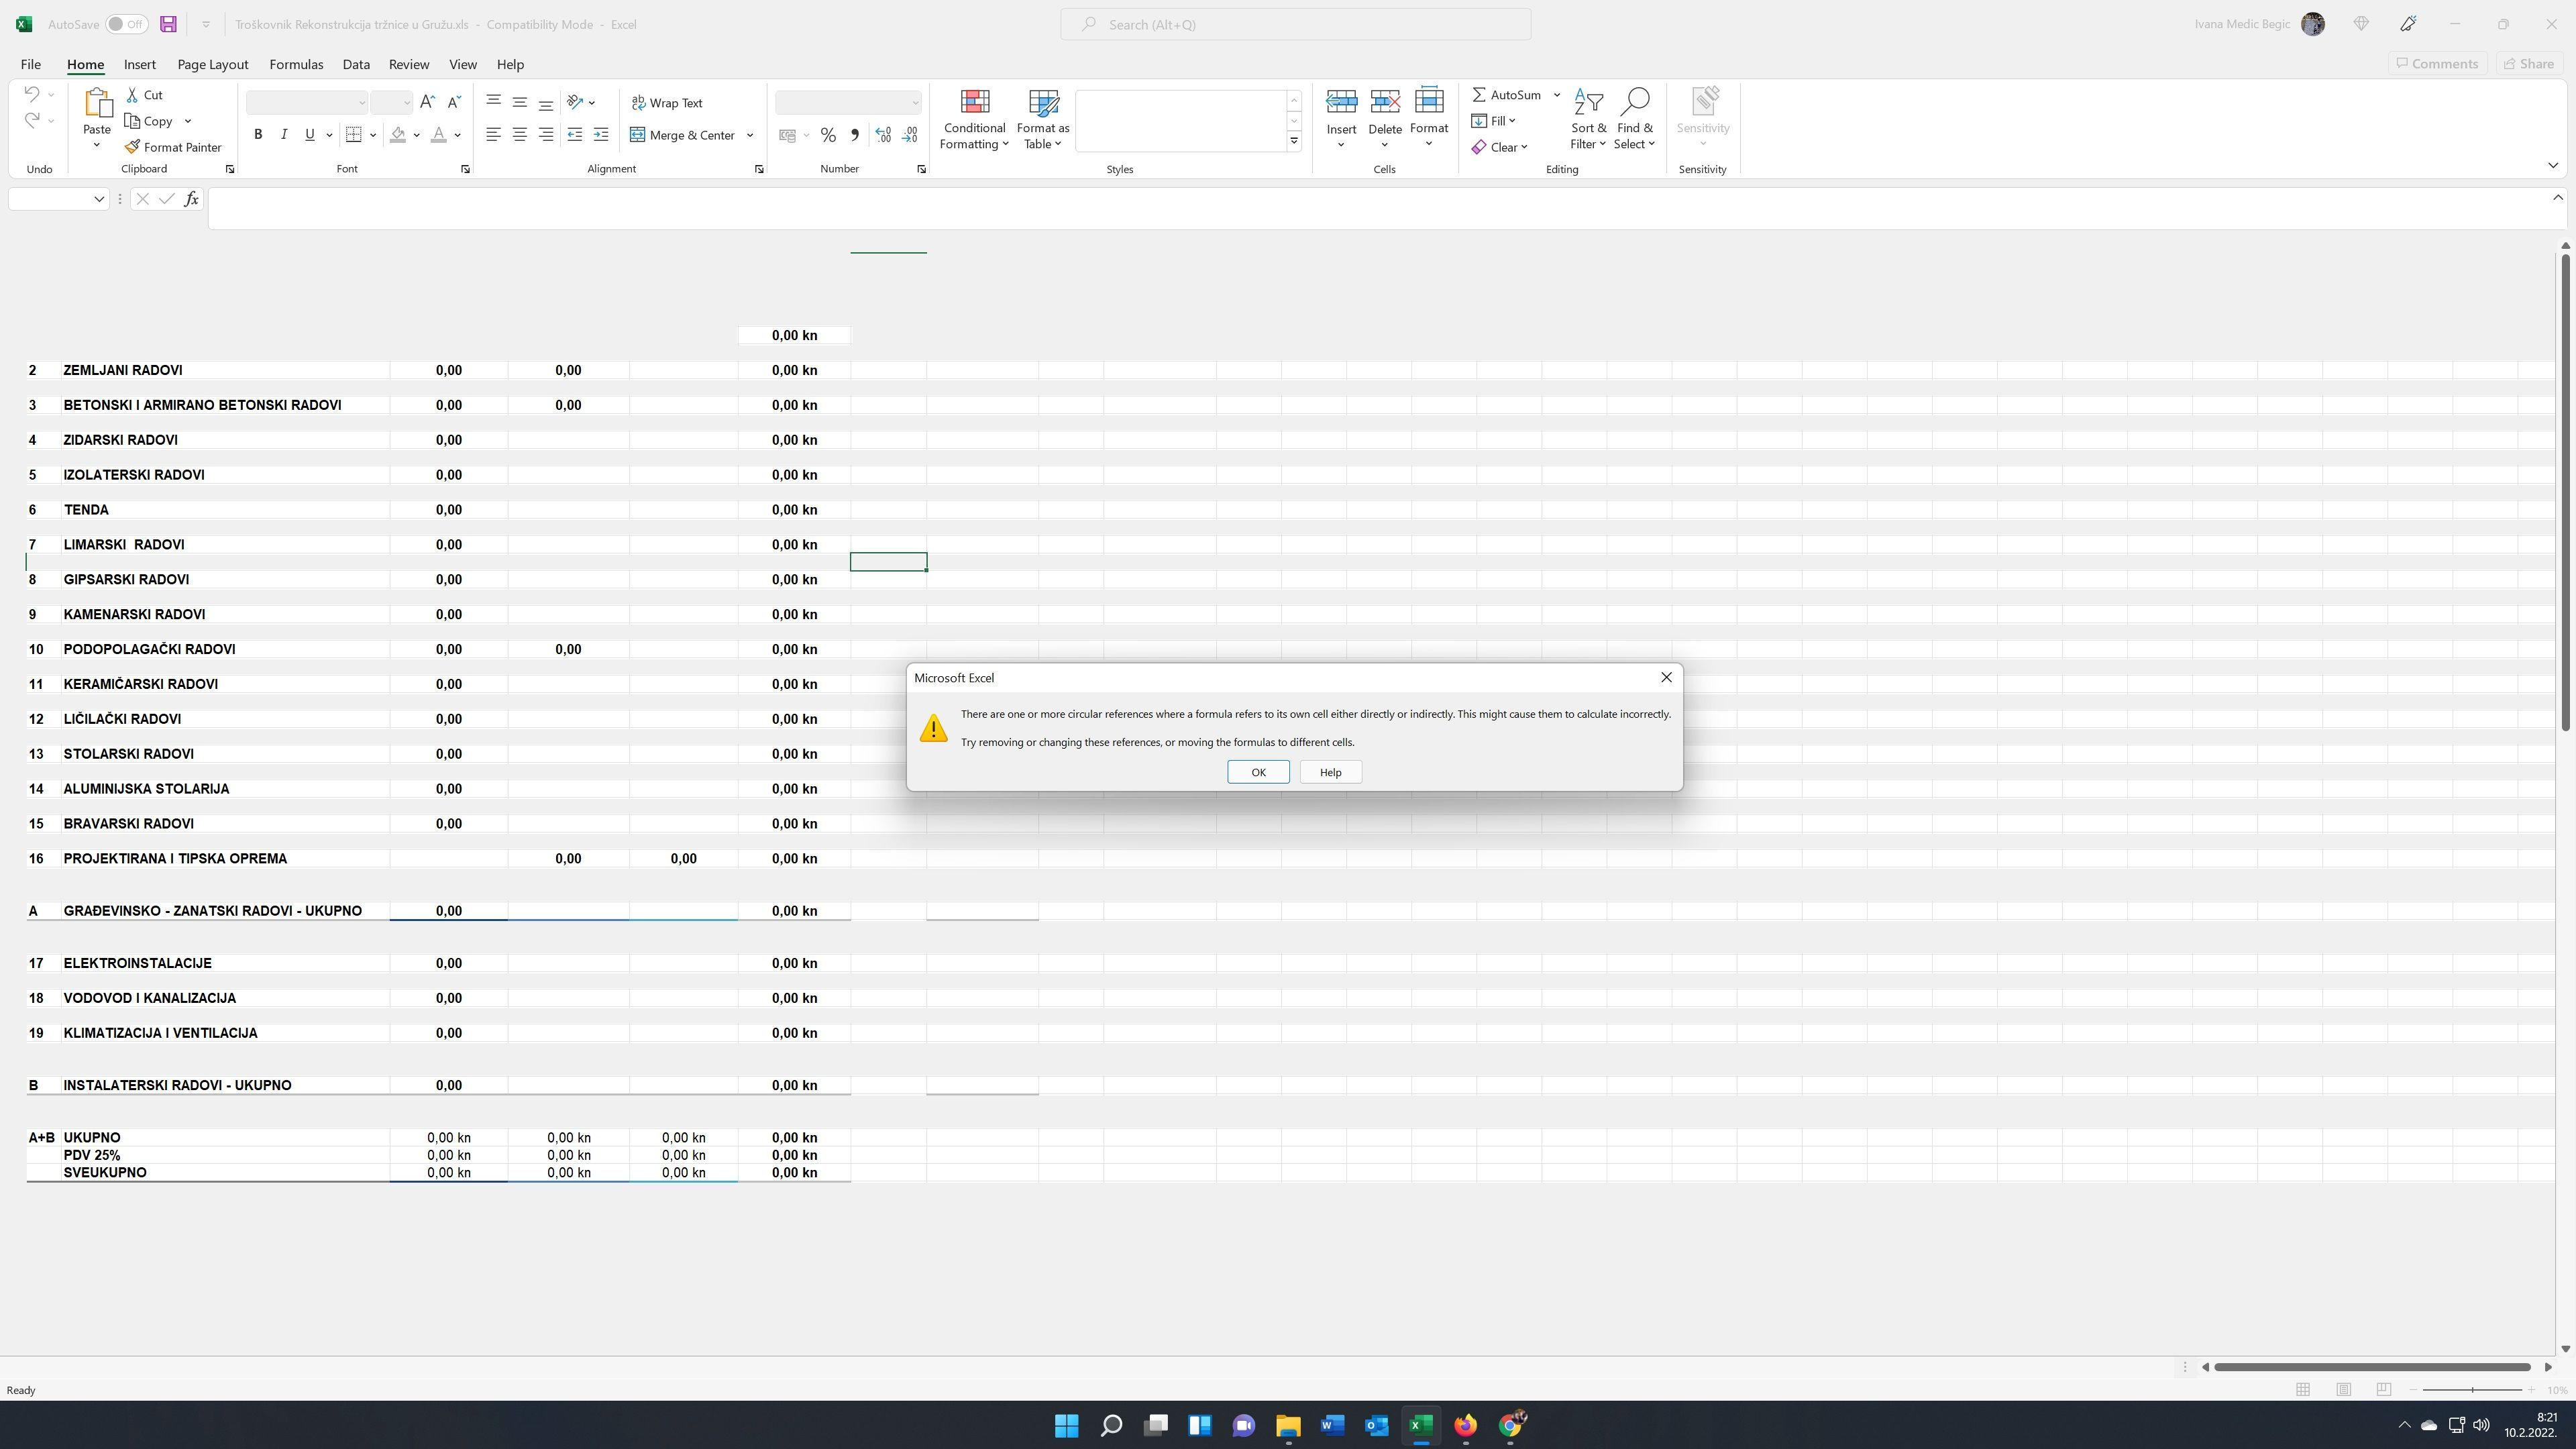Screen dimensions: 2576x1449
Task: Click Increase Decimal icon
Action: coord(883,135)
